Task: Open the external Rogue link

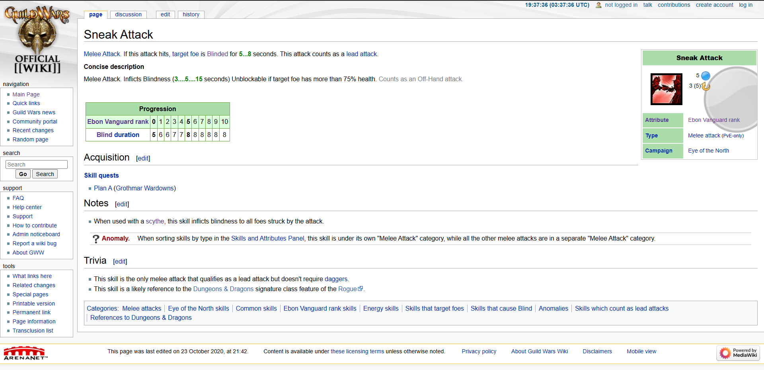Action: [350, 289]
